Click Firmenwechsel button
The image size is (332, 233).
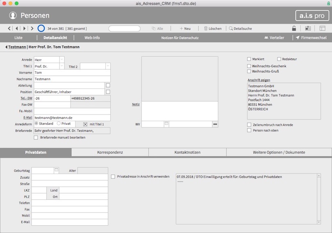[x=311, y=38]
